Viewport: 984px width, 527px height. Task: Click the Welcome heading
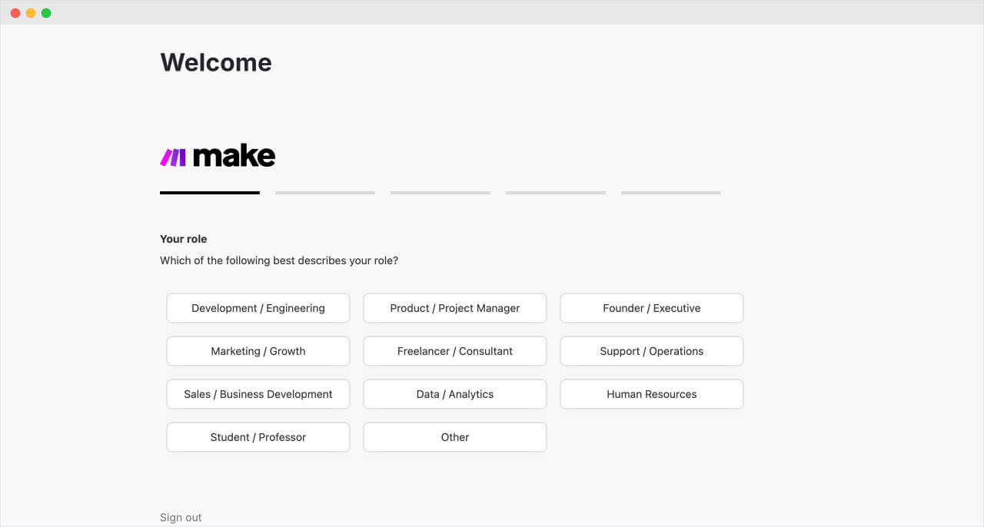tap(215, 62)
